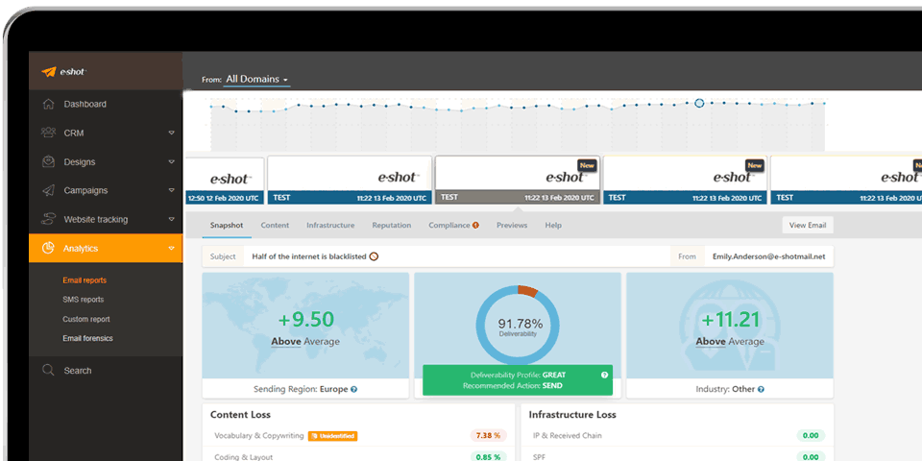
Task: Switch to the Help tab
Action: [x=553, y=225]
